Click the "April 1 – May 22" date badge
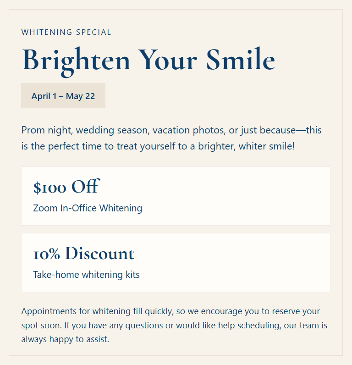This screenshot has height=365, width=352. click(x=63, y=96)
